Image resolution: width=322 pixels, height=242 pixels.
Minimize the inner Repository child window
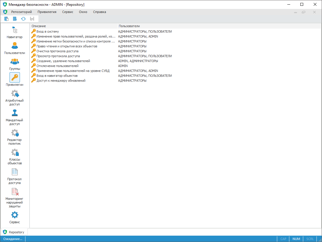point(295,12)
